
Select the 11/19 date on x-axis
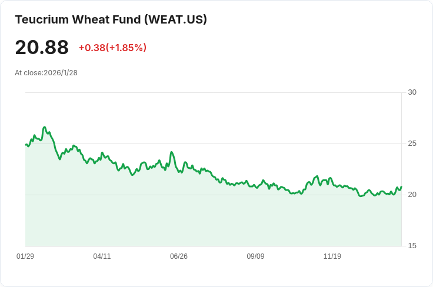click(332, 256)
